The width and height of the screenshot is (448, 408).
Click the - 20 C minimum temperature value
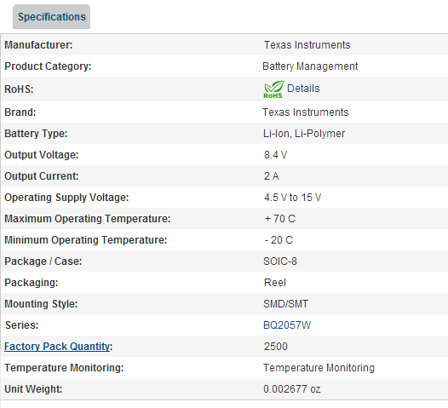click(x=279, y=240)
